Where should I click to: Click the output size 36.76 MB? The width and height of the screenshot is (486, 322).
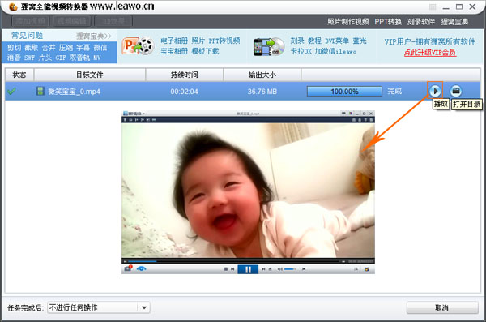(262, 92)
